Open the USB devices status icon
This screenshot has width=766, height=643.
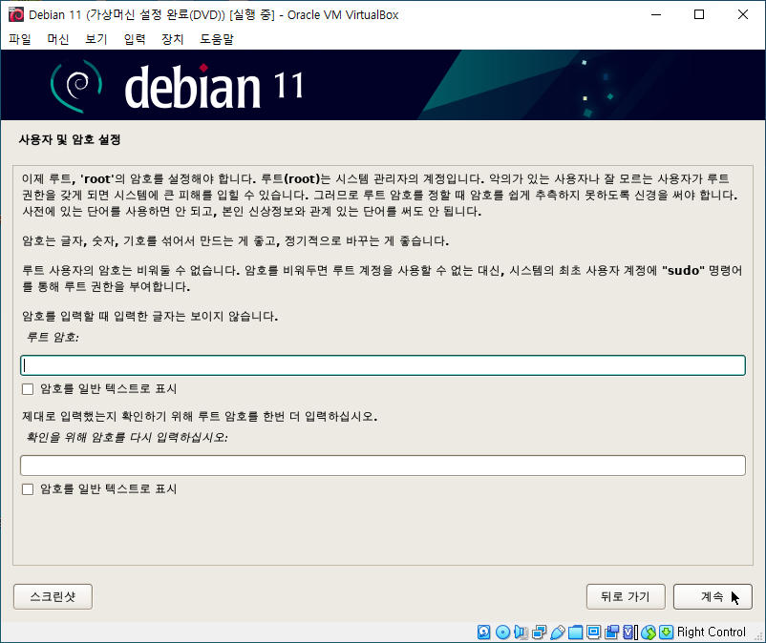(558, 633)
